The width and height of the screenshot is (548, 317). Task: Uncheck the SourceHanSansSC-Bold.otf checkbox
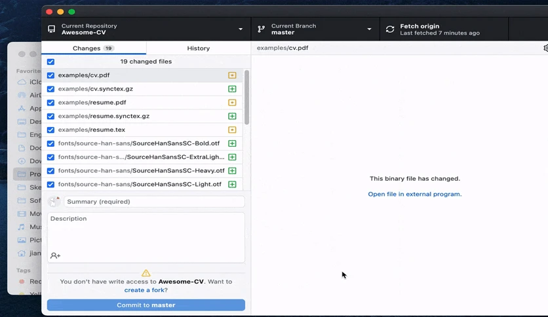pos(50,143)
